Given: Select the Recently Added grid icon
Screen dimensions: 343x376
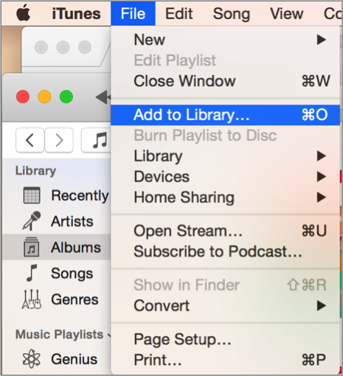Looking at the screenshot, I should (x=32, y=195).
